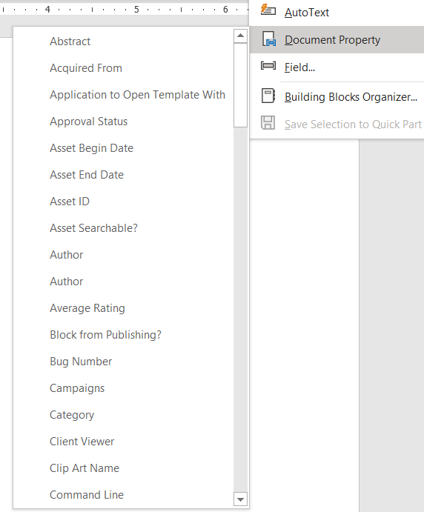Viewport: 424px width, 512px height.
Task: Insert the Asset Searchable? property
Action: click(x=124, y=228)
